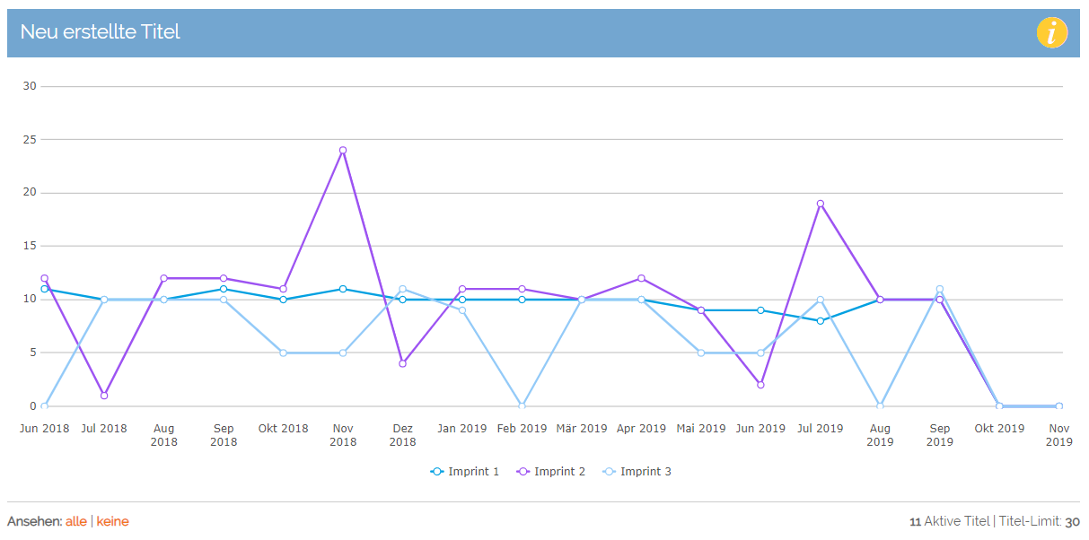1089x540 pixels.
Task: Select Imprint 3 zero point at Feb 2019
Action: 522,406
